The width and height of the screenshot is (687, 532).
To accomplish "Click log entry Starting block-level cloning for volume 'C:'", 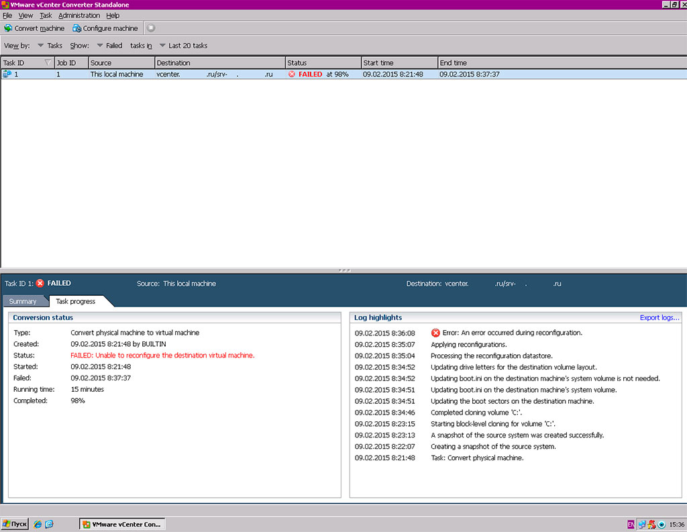I will pos(493,424).
